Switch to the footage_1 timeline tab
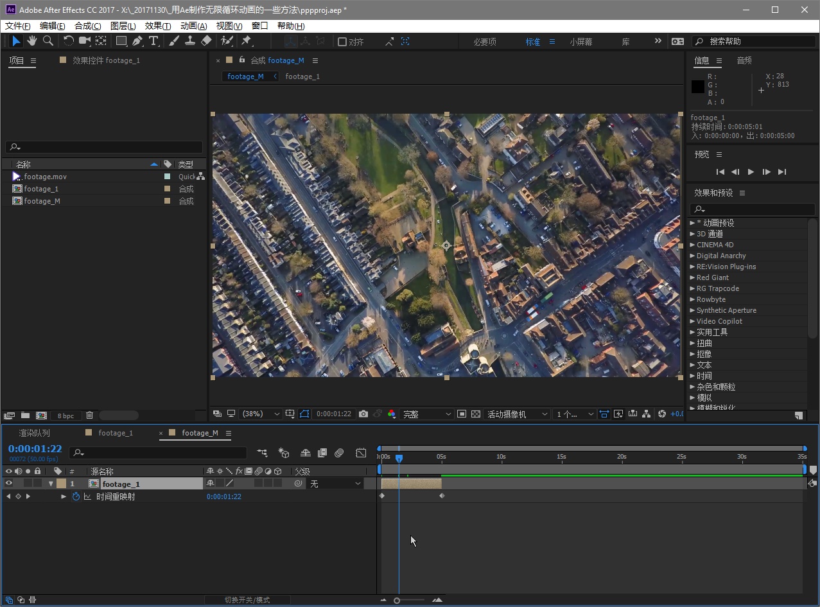Viewport: 820px width, 607px height. pos(115,433)
